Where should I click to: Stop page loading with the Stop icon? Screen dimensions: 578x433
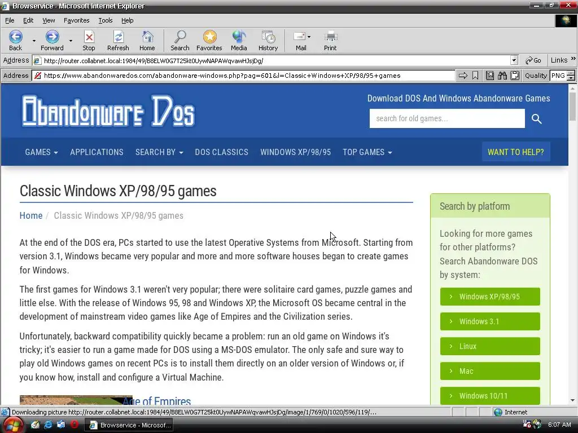tap(89, 37)
